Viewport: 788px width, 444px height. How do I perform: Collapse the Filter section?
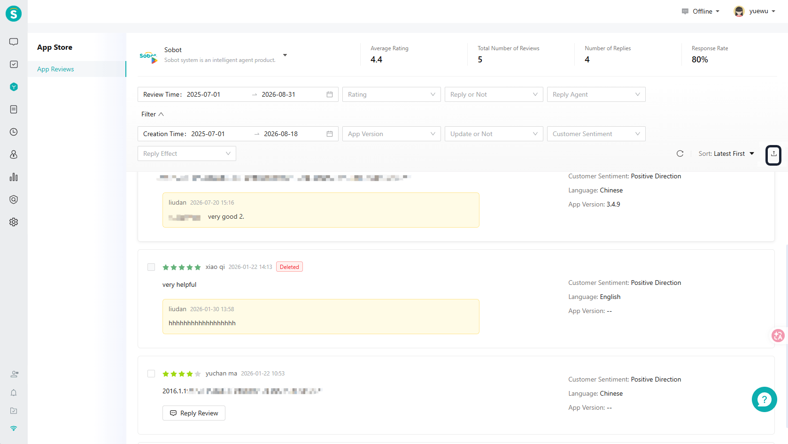click(153, 114)
